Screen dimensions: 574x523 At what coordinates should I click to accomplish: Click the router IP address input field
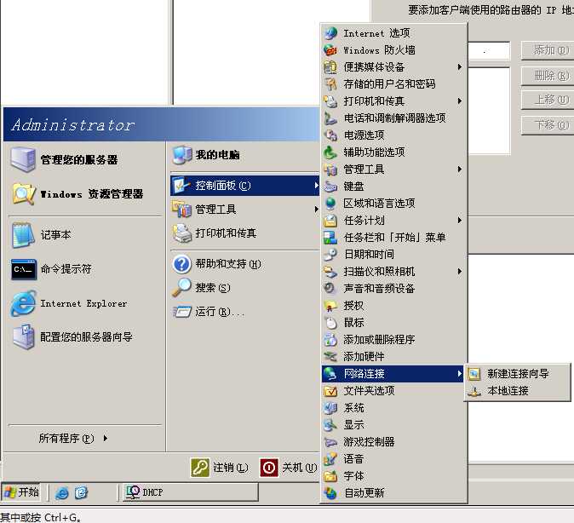[489, 51]
